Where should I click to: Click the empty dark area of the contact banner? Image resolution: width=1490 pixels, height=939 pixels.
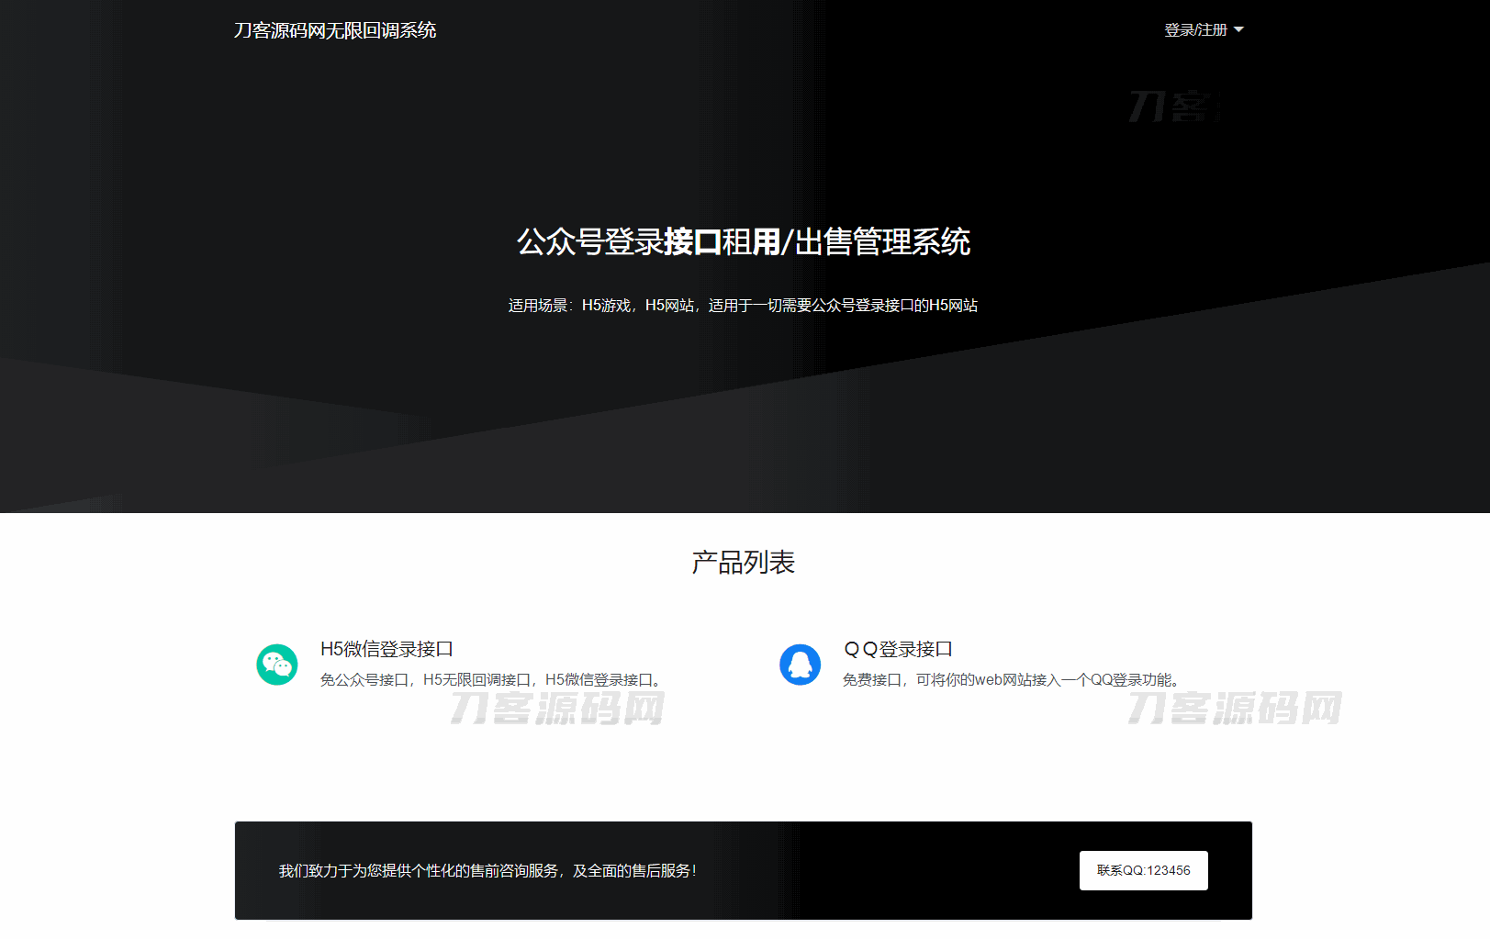[x=881, y=870]
